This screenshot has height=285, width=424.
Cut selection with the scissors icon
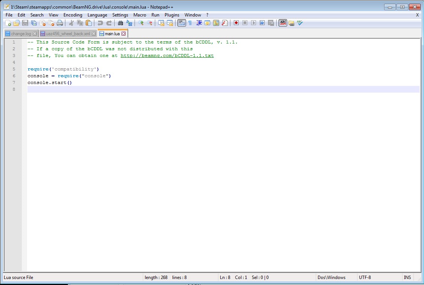[x=71, y=23]
